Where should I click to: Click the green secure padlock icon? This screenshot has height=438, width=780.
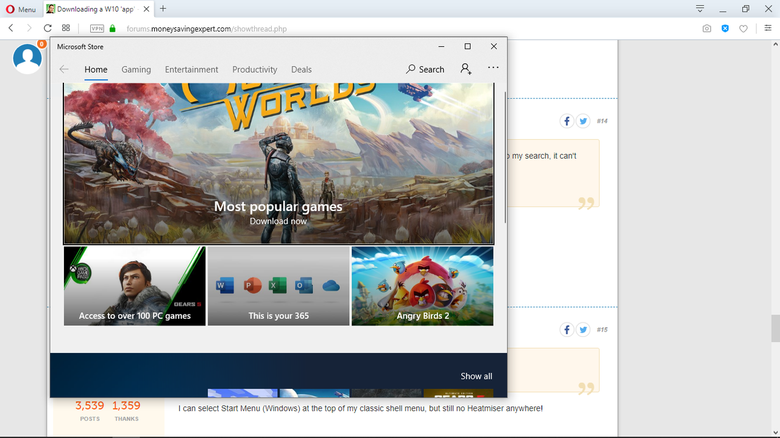pyautogui.click(x=112, y=29)
